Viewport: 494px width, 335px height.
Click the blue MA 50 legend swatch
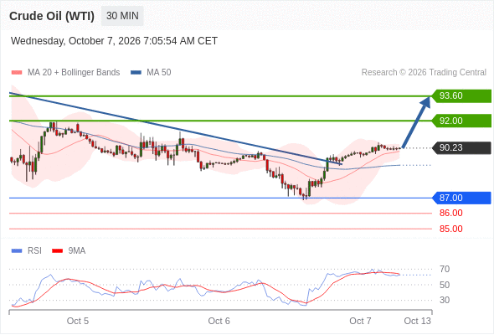pos(136,73)
